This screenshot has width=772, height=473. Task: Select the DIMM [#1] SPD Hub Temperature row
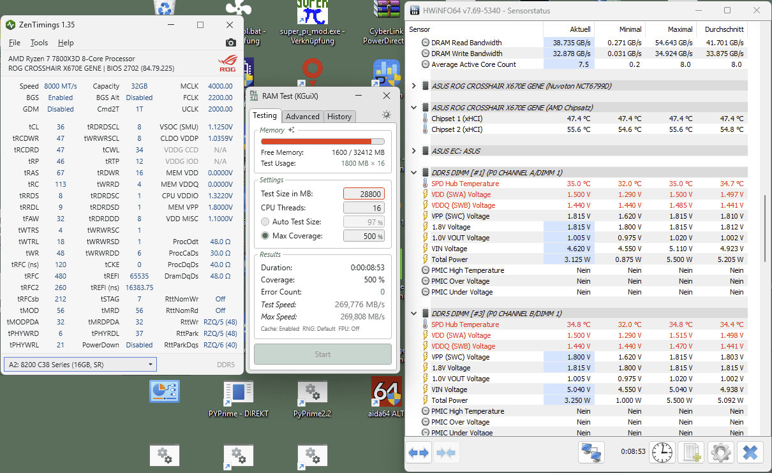[584, 184]
